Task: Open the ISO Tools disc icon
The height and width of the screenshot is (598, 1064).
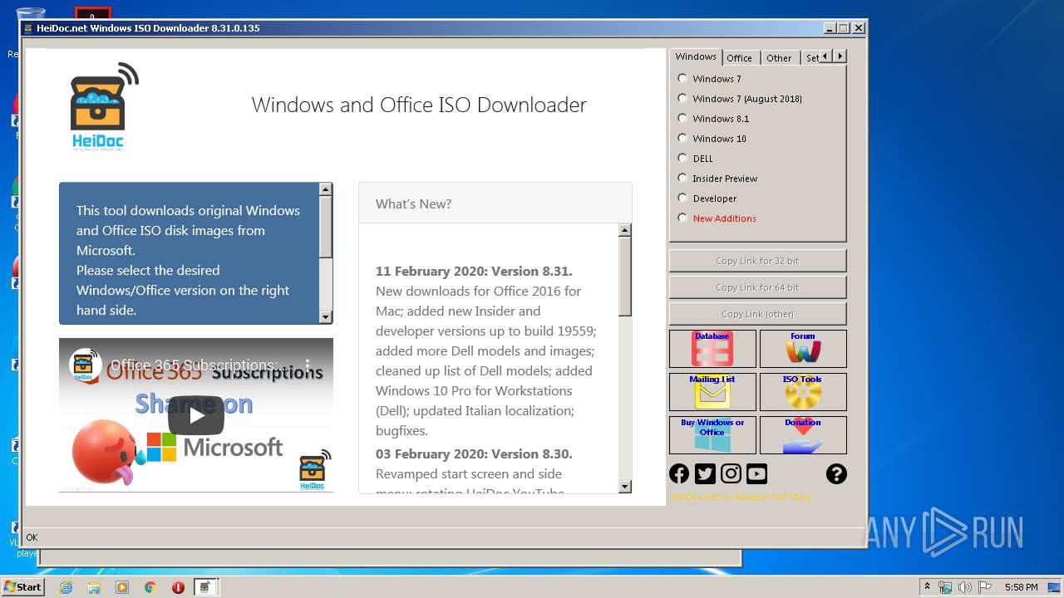Action: coord(803,392)
